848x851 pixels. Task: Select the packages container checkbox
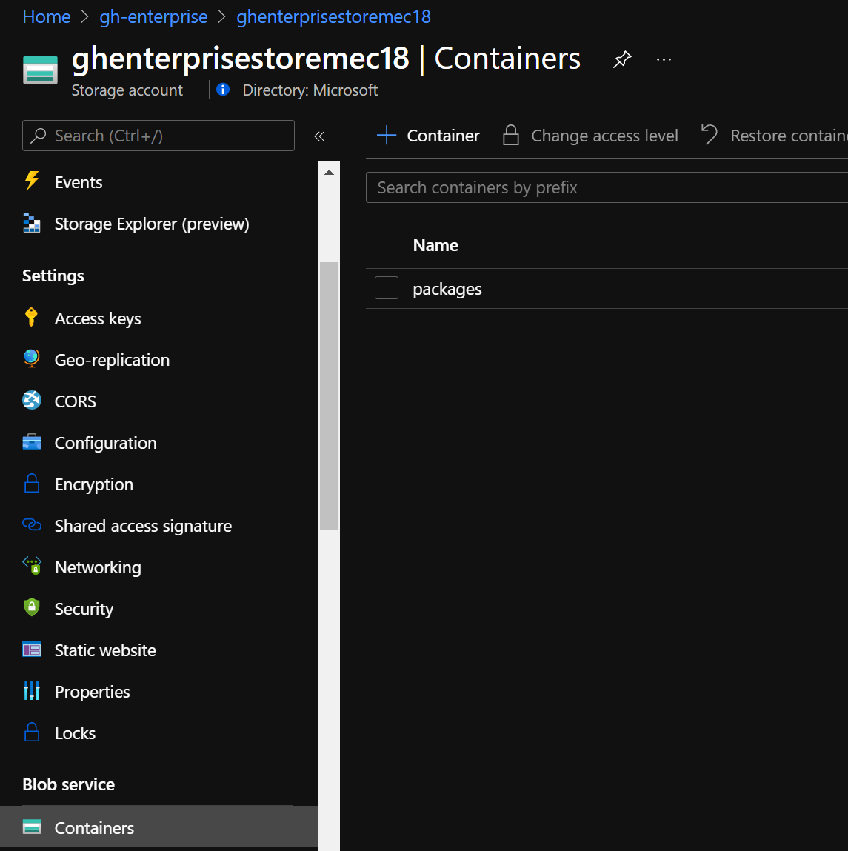tap(387, 287)
